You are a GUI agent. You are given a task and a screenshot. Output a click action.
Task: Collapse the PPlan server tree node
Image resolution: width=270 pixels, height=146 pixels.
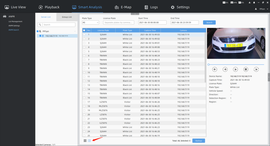[75, 31]
